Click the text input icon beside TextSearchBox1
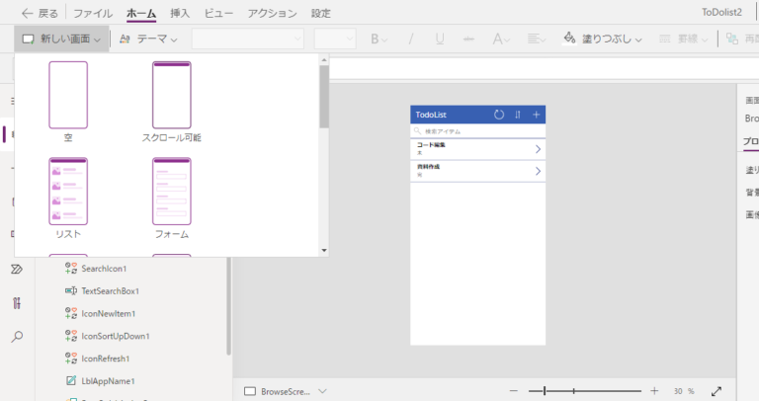 pyautogui.click(x=71, y=290)
